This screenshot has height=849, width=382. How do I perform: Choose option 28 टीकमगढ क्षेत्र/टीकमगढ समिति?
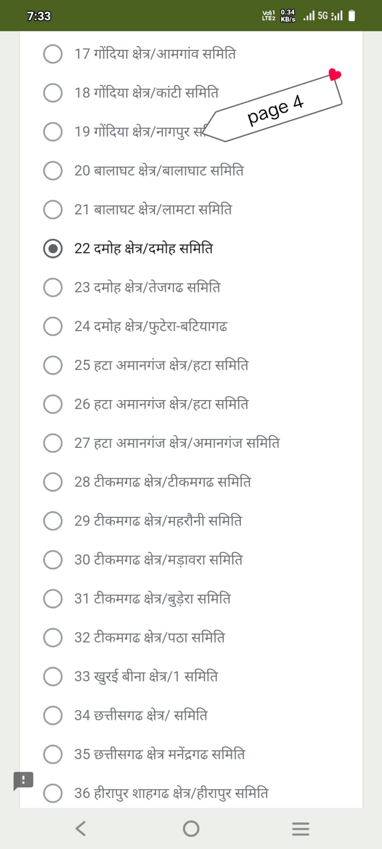[53, 482]
